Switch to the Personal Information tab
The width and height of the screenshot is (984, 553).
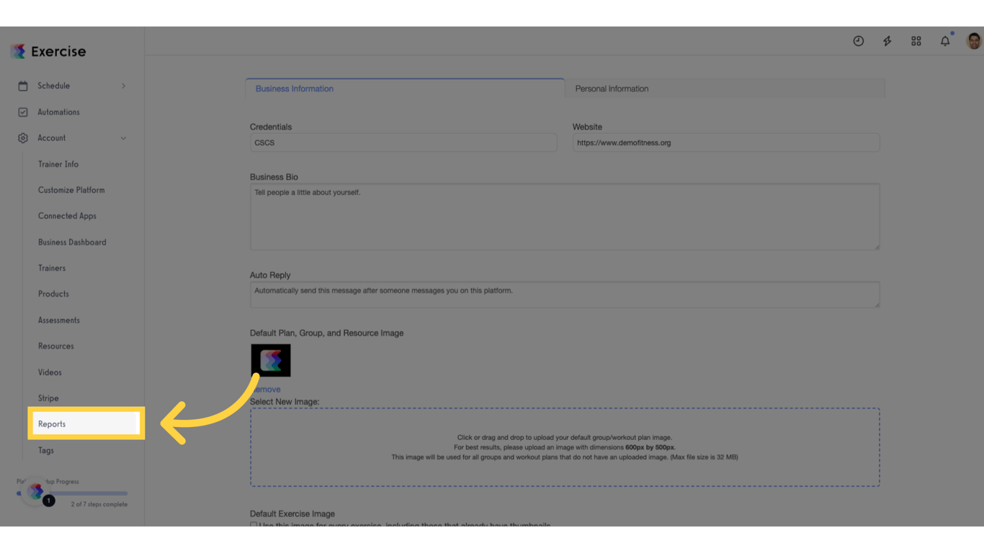click(612, 89)
